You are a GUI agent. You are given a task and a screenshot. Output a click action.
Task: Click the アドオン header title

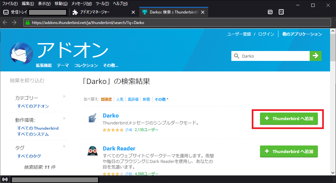[x=73, y=50]
